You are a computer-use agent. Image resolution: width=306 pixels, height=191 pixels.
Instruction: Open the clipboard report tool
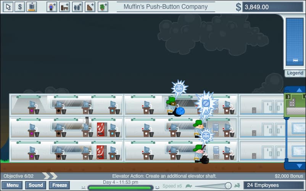pyautogui.click(x=32, y=7)
